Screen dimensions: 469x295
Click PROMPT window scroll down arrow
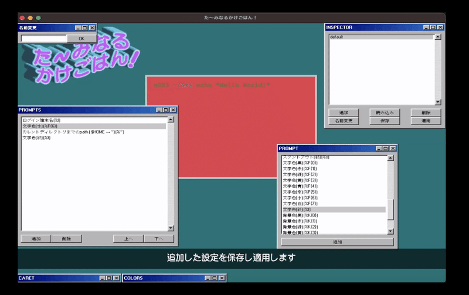390,231
